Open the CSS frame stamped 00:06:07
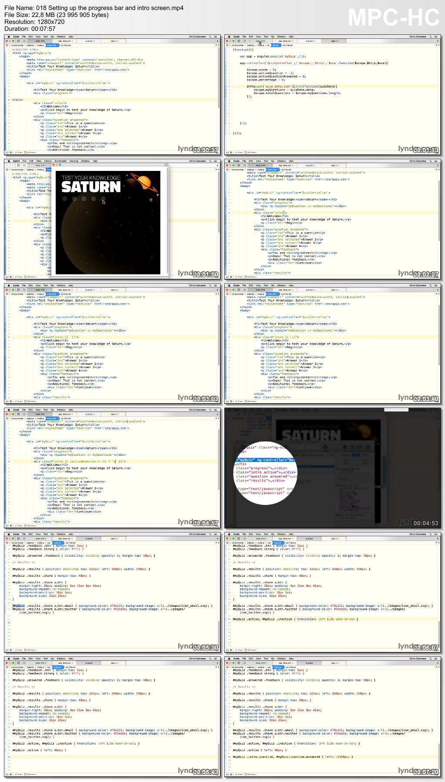The width and height of the screenshot is (445, 782). point(333,592)
